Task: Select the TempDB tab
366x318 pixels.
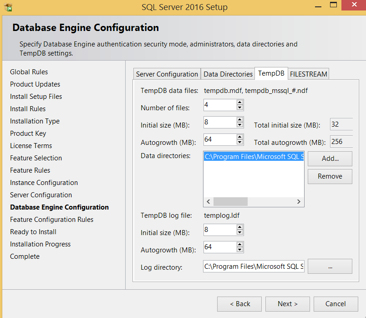Action: (271, 73)
